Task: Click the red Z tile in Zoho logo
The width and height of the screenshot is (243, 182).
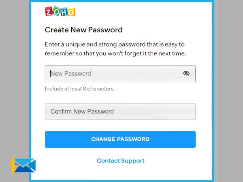Action: coord(49,11)
